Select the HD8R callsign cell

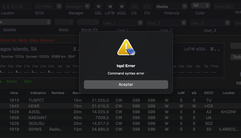pos(34,106)
